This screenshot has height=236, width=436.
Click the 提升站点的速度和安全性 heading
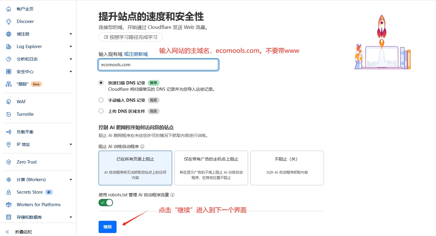[x=151, y=16]
